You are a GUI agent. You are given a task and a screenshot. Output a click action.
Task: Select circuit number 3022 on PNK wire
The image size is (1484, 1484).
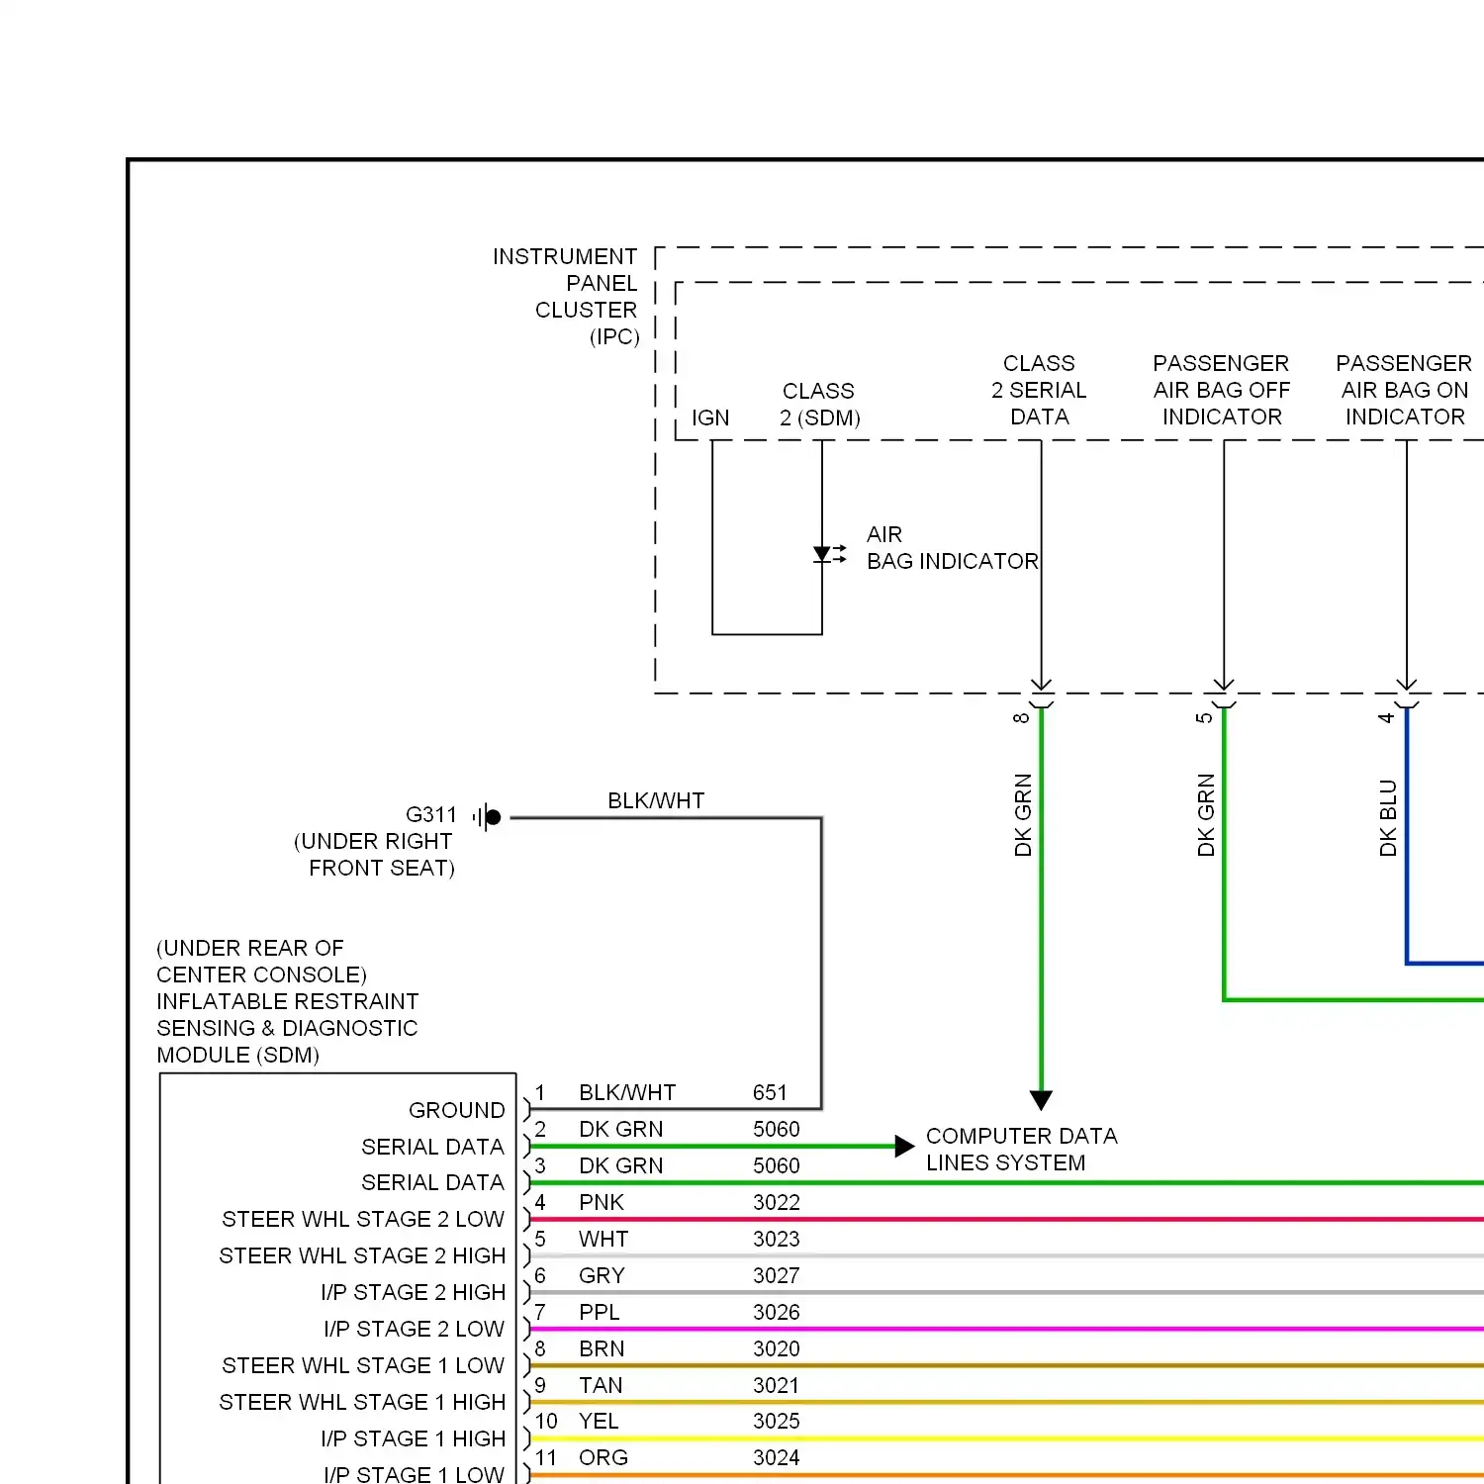pyautogui.click(x=777, y=1202)
